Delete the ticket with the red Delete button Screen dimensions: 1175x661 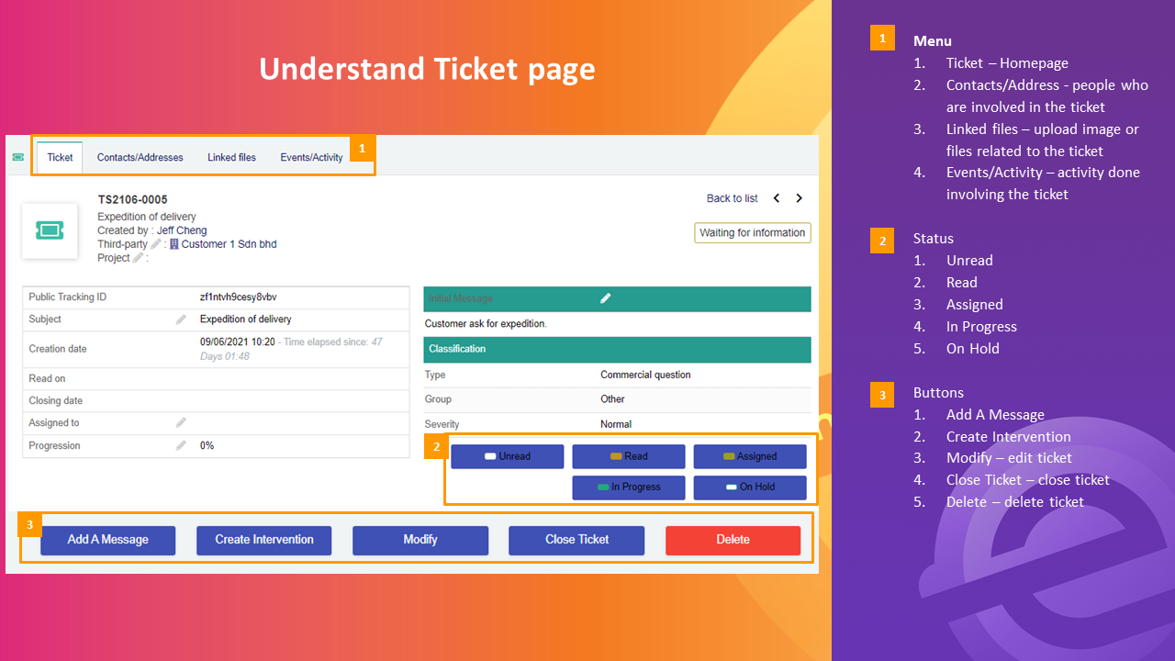tap(732, 540)
